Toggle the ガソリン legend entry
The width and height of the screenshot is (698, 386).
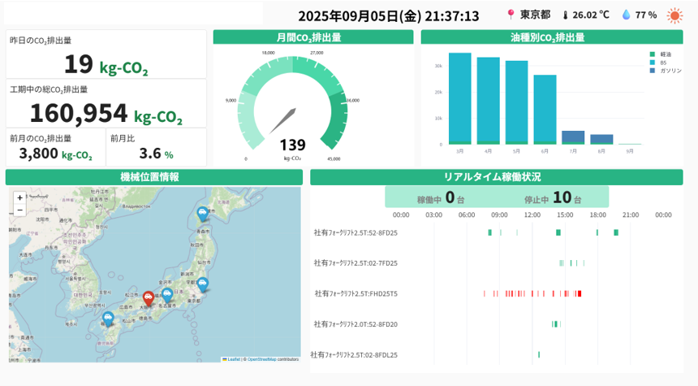[x=666, y=71]
